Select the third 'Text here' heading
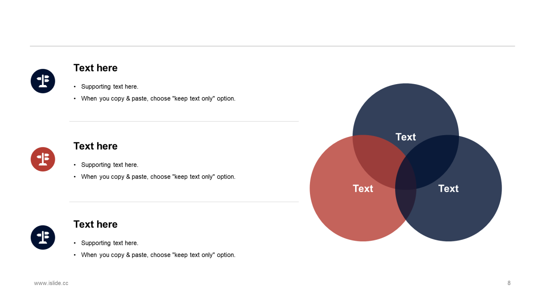545x306 pixels. click(95, 224)
